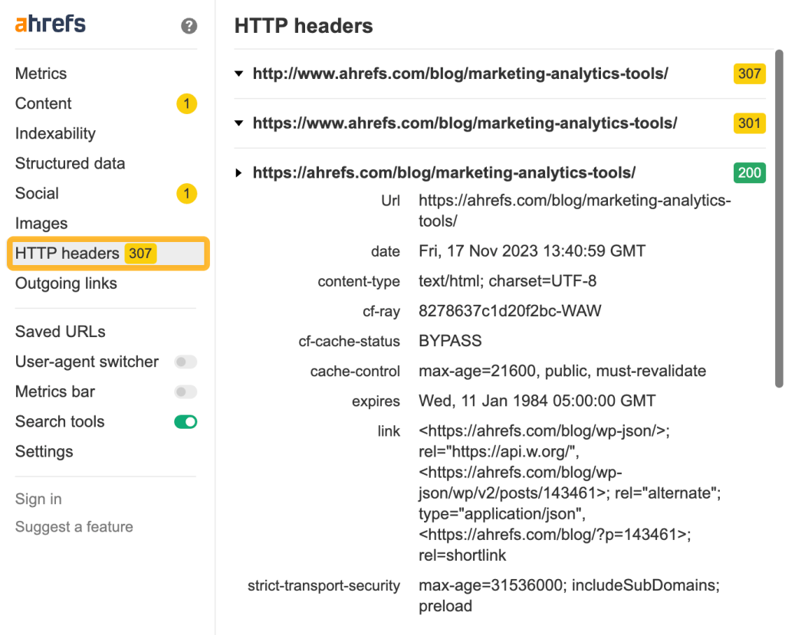This screenshot has width=785, height=635.
Task: Click the yellow 307 status badge
Action: (x=749, y=74)
